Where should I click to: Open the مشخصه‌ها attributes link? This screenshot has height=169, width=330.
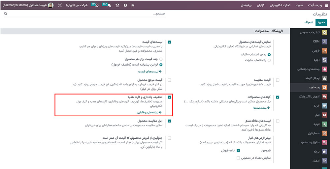pyautogui.click(x=261, y=108)
